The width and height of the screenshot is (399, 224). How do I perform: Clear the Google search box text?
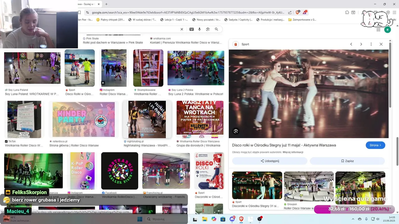tap(182, 29)
